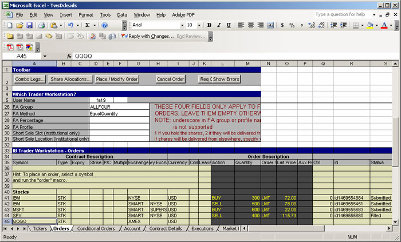
Task: Open the Data menu
Action: (x=122, y=15)
